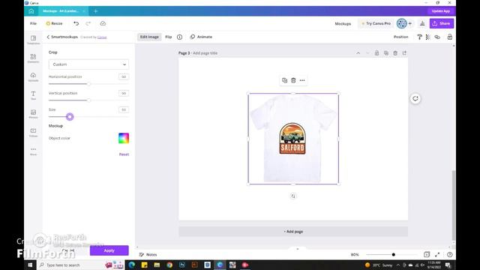Screen dimensions: 480x270
Task: Click the Size value field
Action: pos(124,109)
